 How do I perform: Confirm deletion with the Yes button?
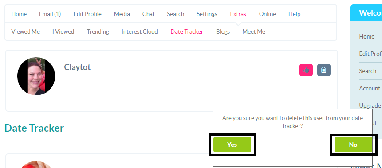point(232,145)
